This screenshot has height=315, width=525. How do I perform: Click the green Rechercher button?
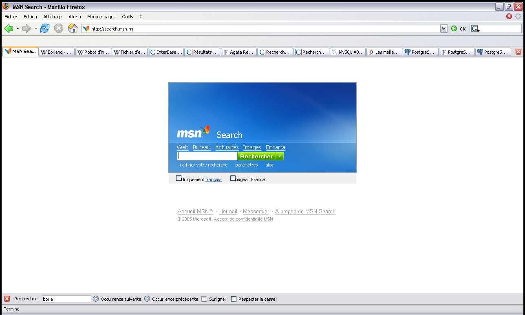click(x=256, y=156)
